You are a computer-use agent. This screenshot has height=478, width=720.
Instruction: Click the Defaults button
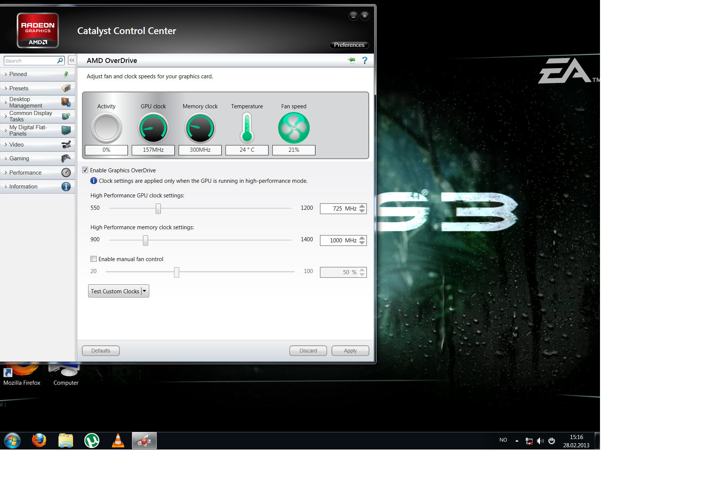101,351
